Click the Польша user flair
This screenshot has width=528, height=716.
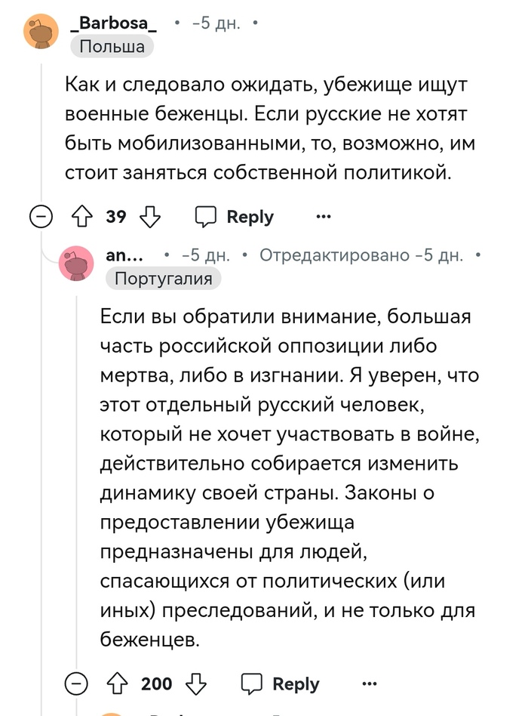(x=112, y=47)
